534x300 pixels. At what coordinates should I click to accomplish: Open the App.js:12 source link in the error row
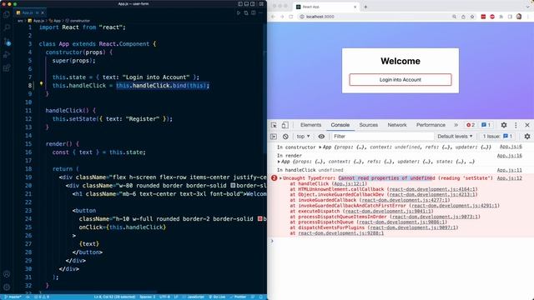pyautogui.click(x=509, y=178)
